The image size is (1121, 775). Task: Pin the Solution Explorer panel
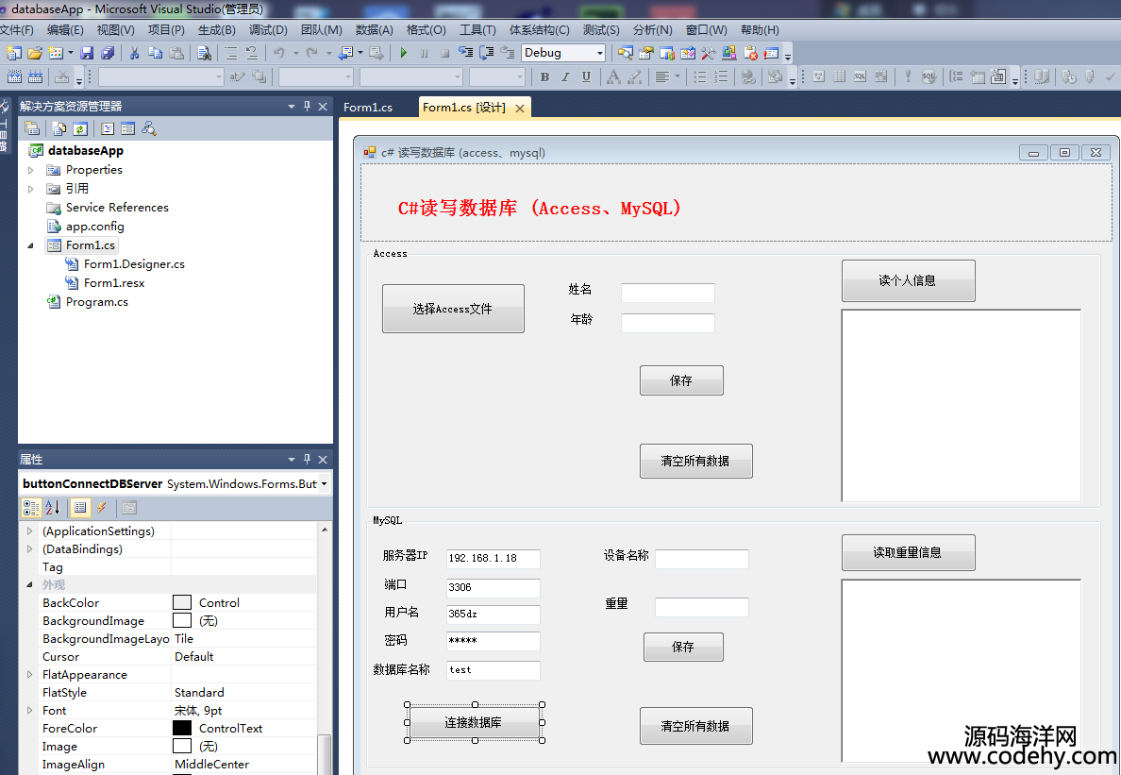tap(308, 106)
